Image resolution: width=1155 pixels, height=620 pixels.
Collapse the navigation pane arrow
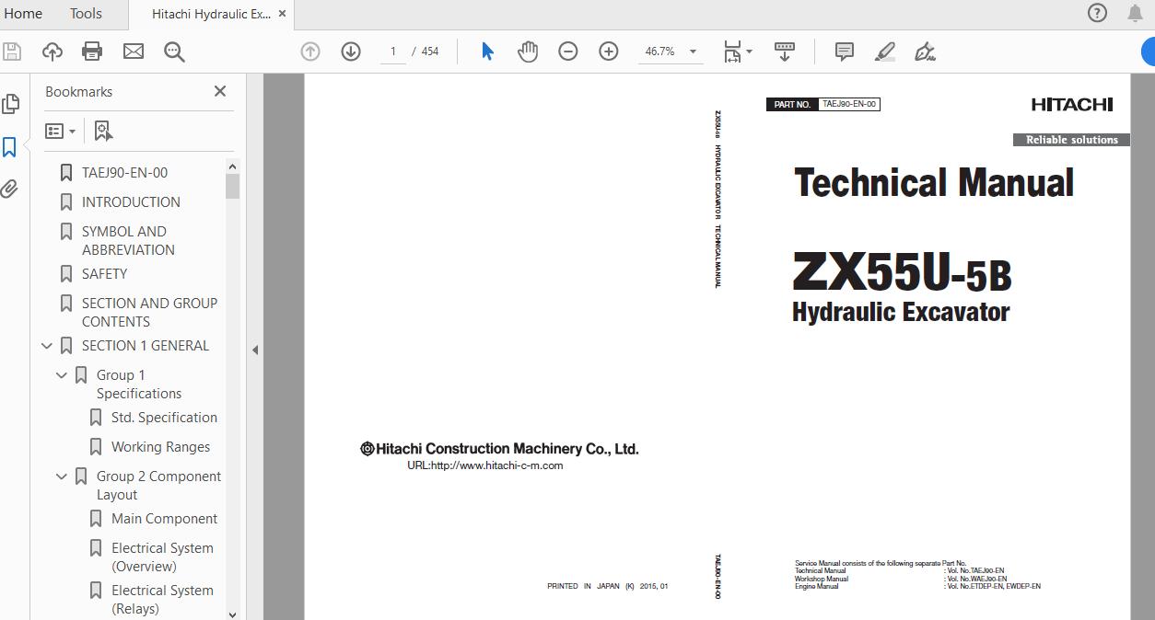pos(255,350)
